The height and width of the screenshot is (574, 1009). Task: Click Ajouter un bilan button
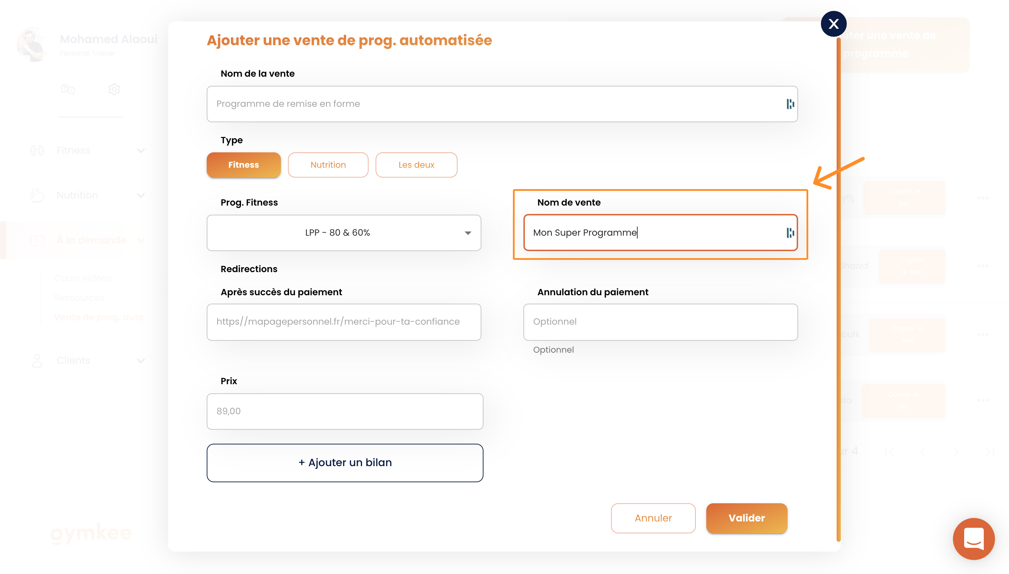tap(345, 462)
